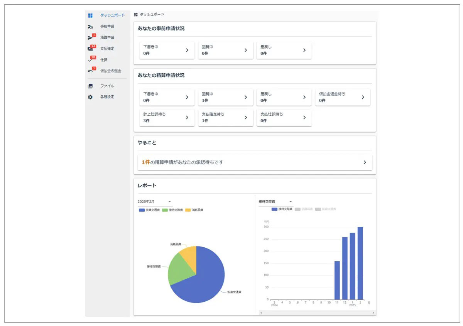Open the 2025年2月 month dropdown
The width and height of the screenshot is (463, 326).
click(x=154, y=201)
